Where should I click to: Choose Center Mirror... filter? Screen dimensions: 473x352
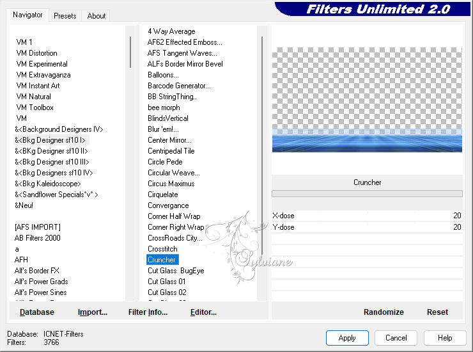click(x=169, y=140)
